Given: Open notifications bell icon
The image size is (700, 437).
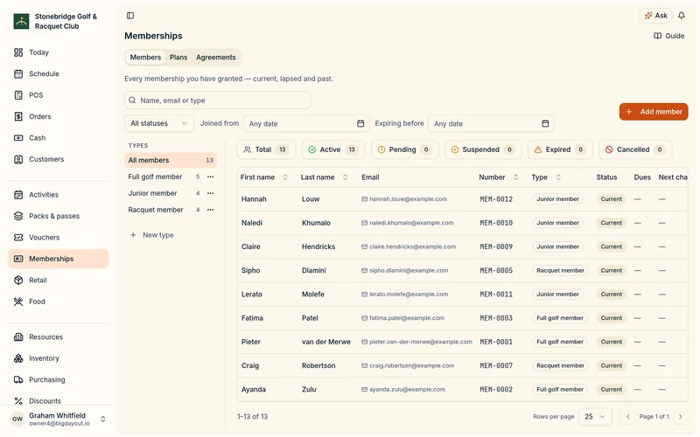Looking at the screenshot, I should point(682,16).
